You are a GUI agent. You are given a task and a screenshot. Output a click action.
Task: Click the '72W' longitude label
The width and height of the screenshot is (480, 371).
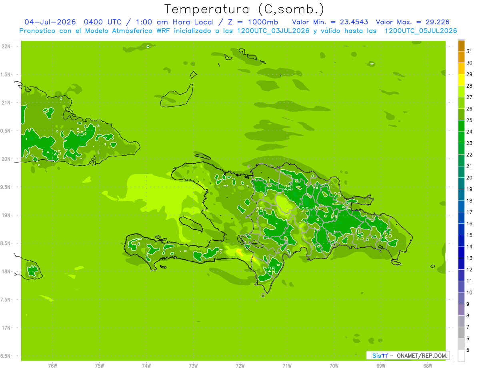click(x=240, y=366)
